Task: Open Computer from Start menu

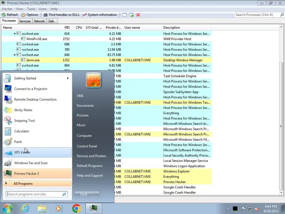Action: 84,136
